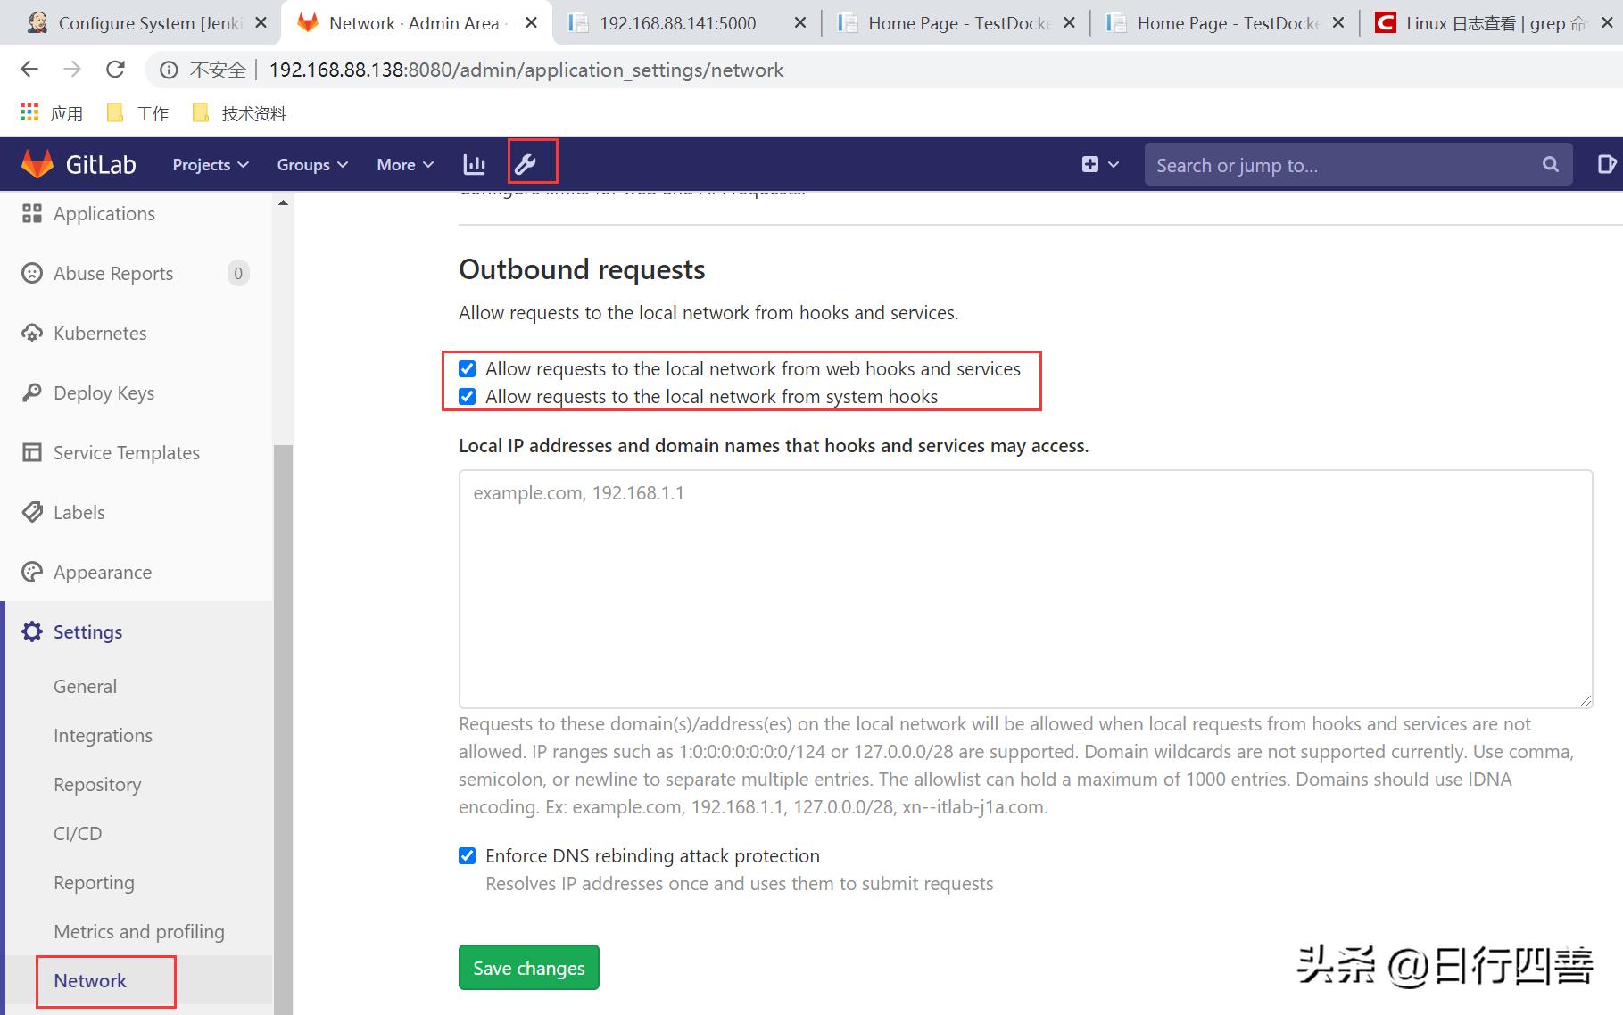Expand the More dropdown menu
The width and height of the screenshot is (1623, 1015).
(x=405, y=164)
